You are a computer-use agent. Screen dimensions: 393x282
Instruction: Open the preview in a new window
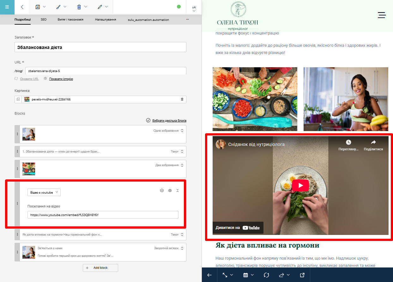302,275
